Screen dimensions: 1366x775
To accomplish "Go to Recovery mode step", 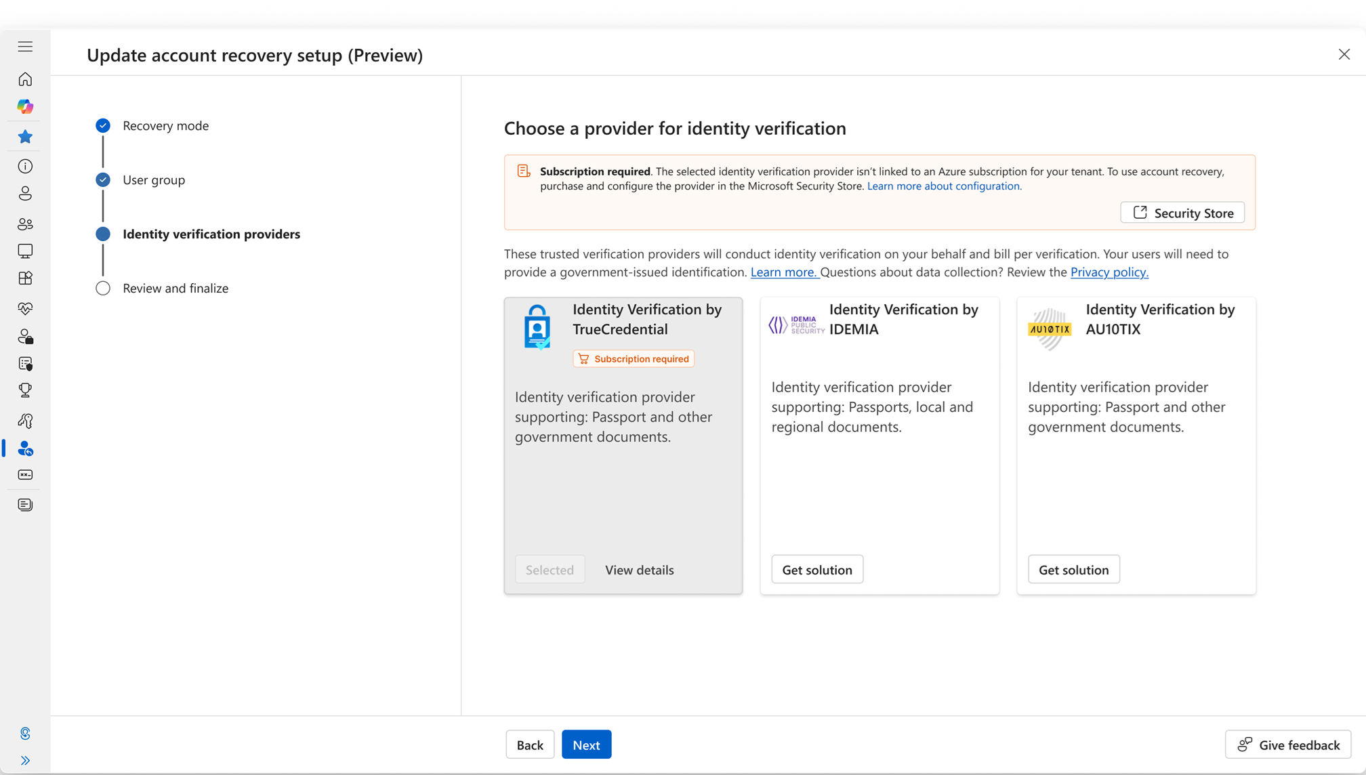I will 165,126.
